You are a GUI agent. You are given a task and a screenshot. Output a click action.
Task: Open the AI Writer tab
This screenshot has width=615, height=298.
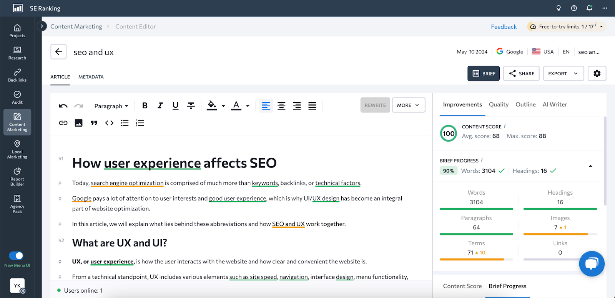(554, 104)
